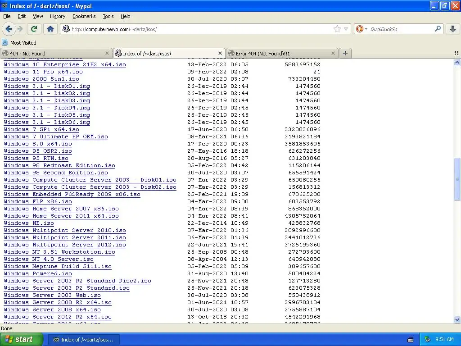Image resolution: width=461 pixels, height=346 pixels.
Task: Open the Most Visited bookmarks folder
Action: point(19,43)
